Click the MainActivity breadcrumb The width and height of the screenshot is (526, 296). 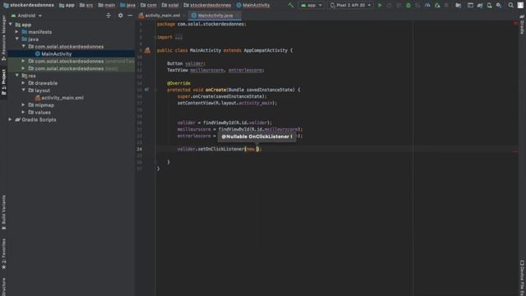pyautogui.click(x=253, y=5)
